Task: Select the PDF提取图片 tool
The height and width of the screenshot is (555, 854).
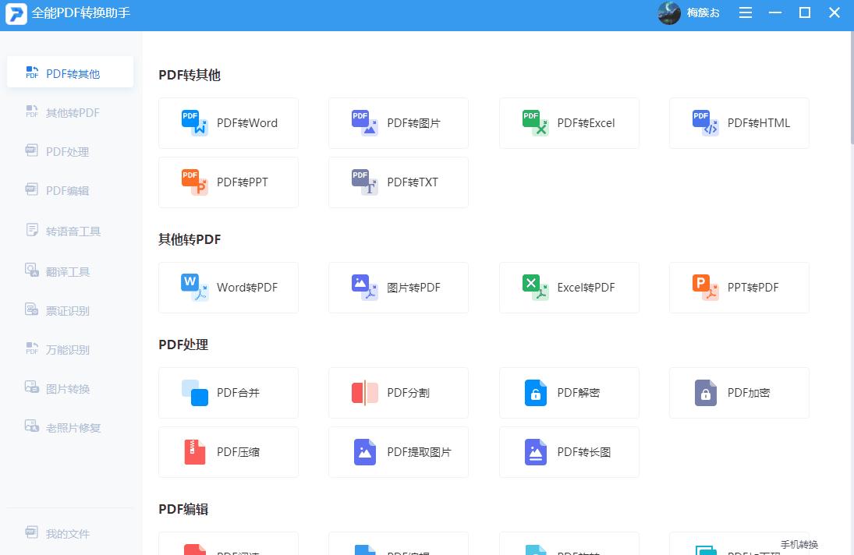Action: point(398,451)
